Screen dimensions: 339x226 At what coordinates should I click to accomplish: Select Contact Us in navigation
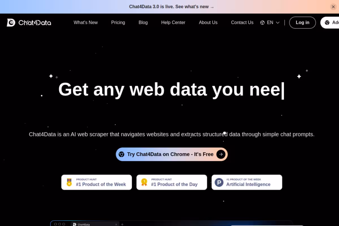point(242,23)
